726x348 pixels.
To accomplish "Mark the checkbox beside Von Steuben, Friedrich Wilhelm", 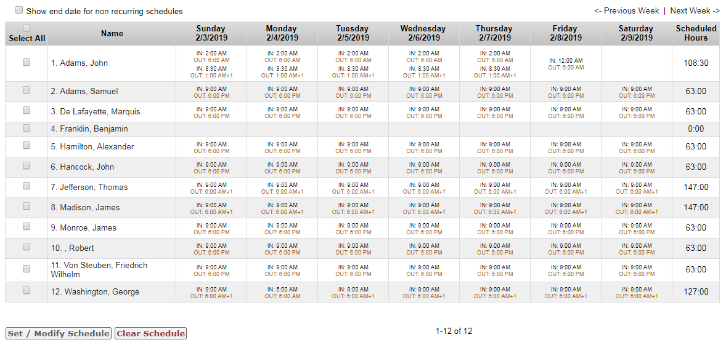I will point(27,269).
